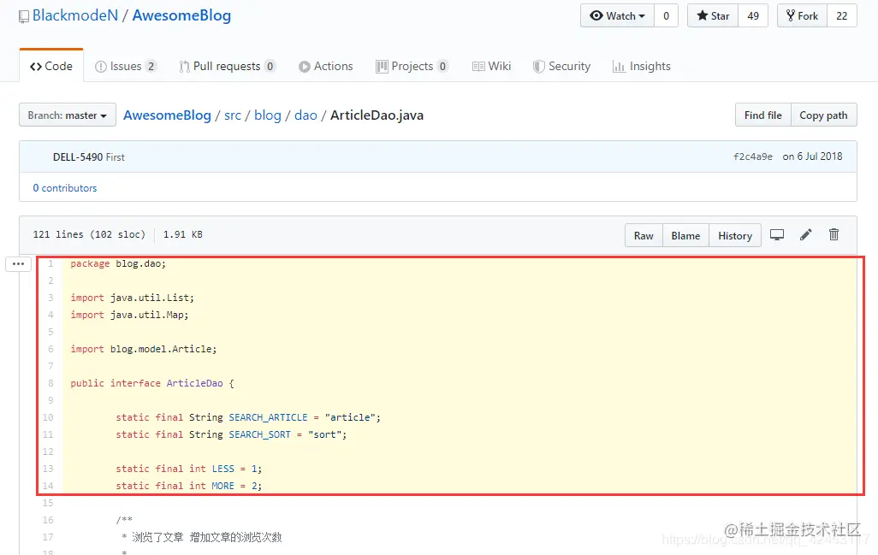Viewport: 878px width, 555px height.
Task: Select line number 1
Action: click(x=50, y=263)
